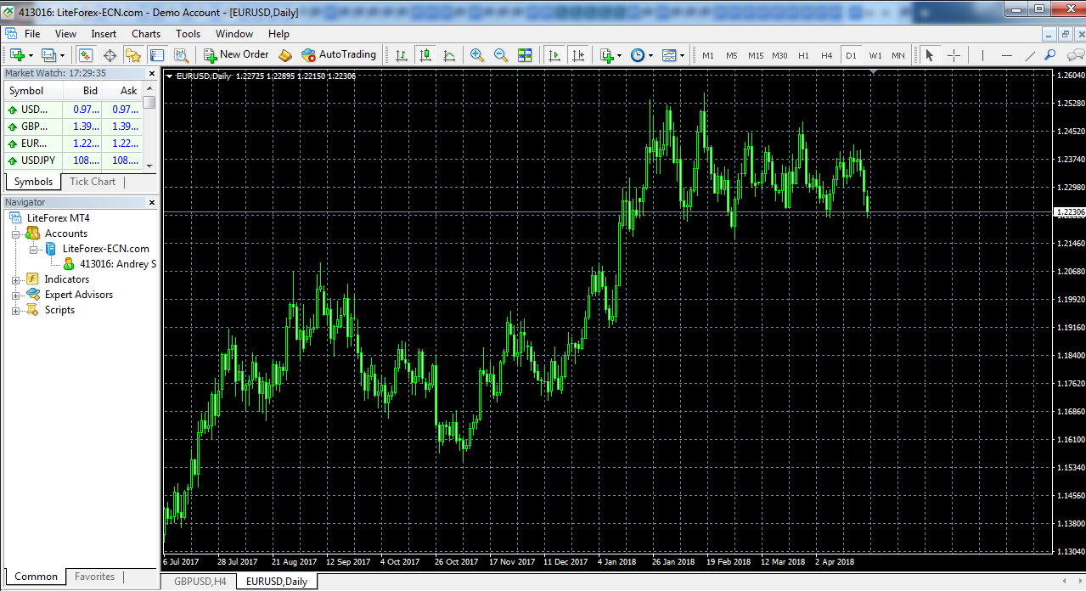Screen dimensions: 1086x591
Task: Close the Market Watch panel
Action: tap(152, 73)
